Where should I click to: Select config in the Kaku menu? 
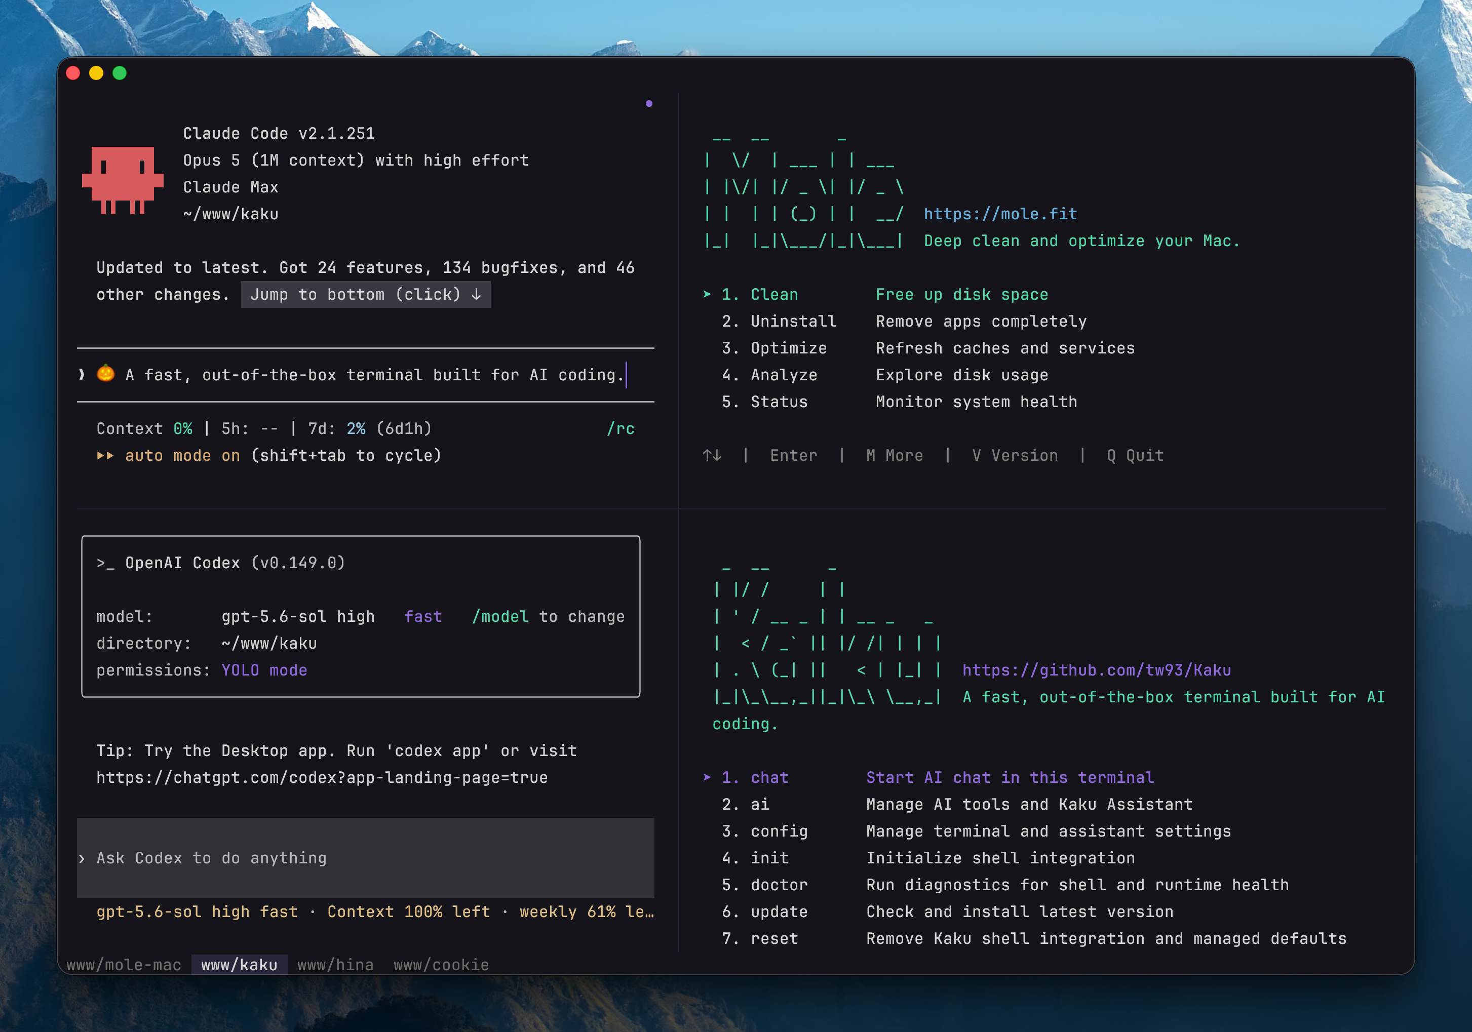977,832
